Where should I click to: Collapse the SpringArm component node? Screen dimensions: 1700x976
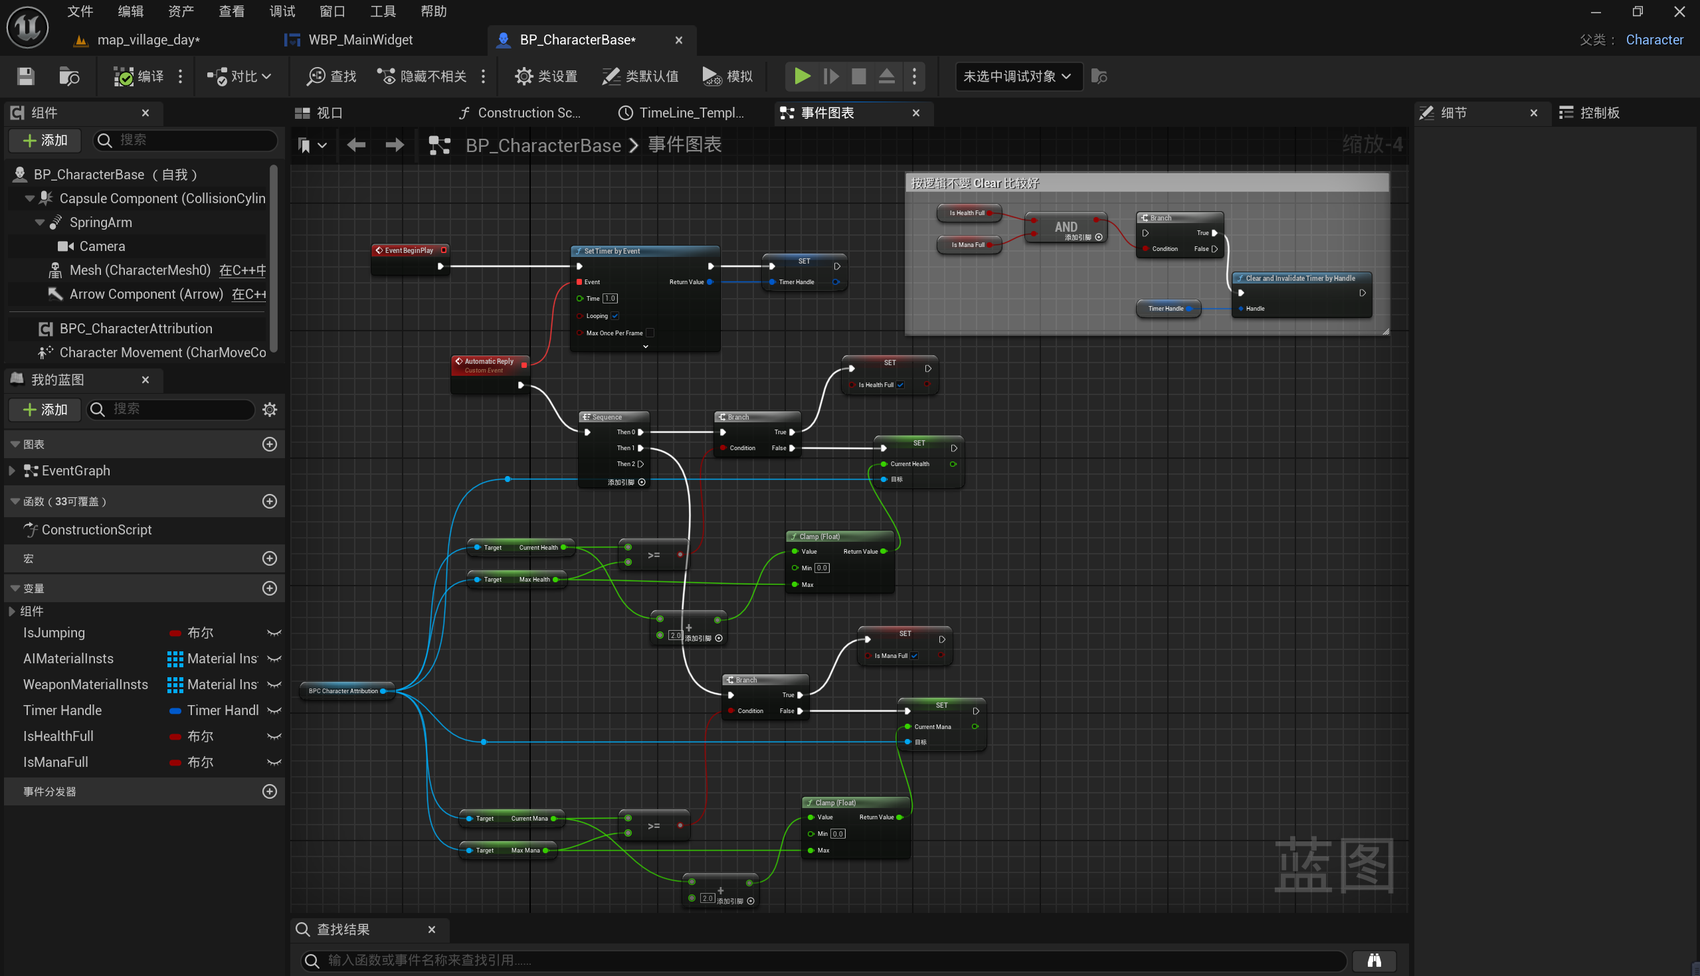pos(40,222)
